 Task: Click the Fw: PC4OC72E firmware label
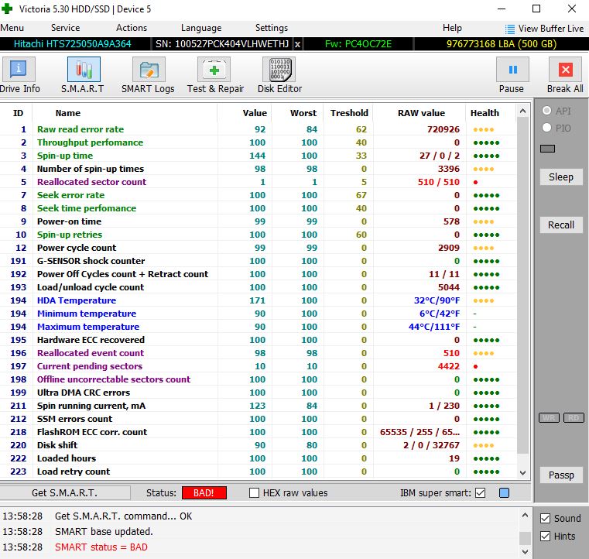click(x=358, y=44)
